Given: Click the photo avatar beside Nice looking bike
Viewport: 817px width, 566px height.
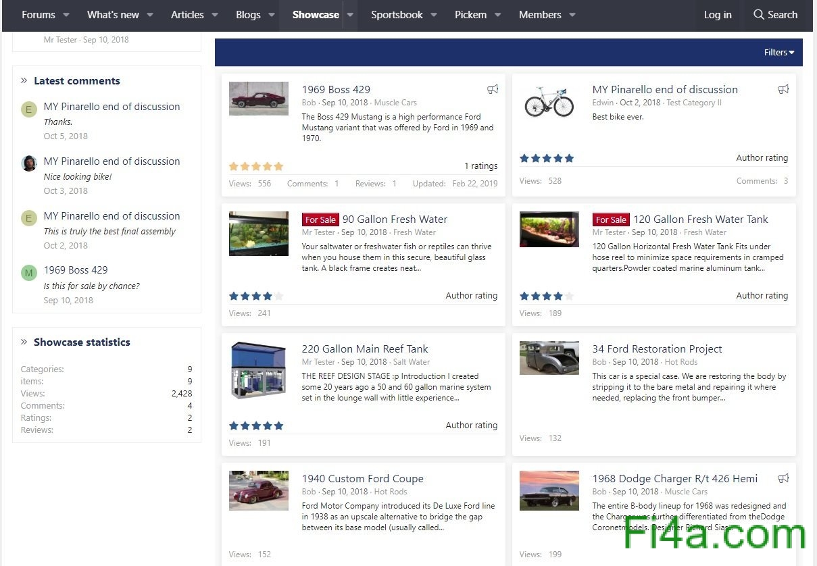Looking at the screenshot, I should (x=28, y=163).
